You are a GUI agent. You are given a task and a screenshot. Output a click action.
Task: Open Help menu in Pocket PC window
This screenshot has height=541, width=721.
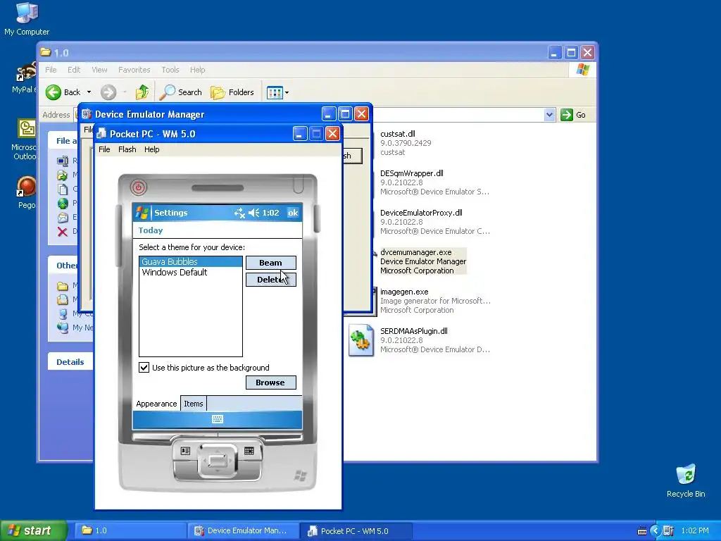click(x=152, y=149)
